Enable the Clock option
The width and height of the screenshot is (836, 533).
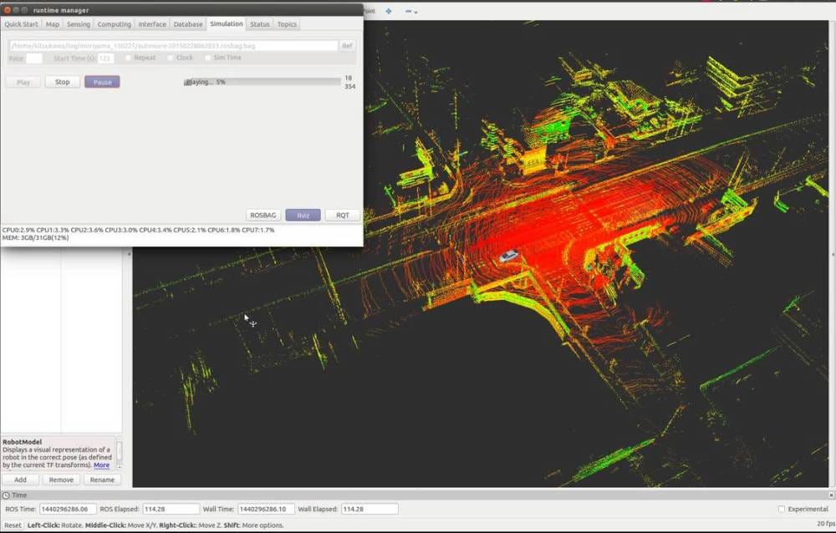[170, 57]
